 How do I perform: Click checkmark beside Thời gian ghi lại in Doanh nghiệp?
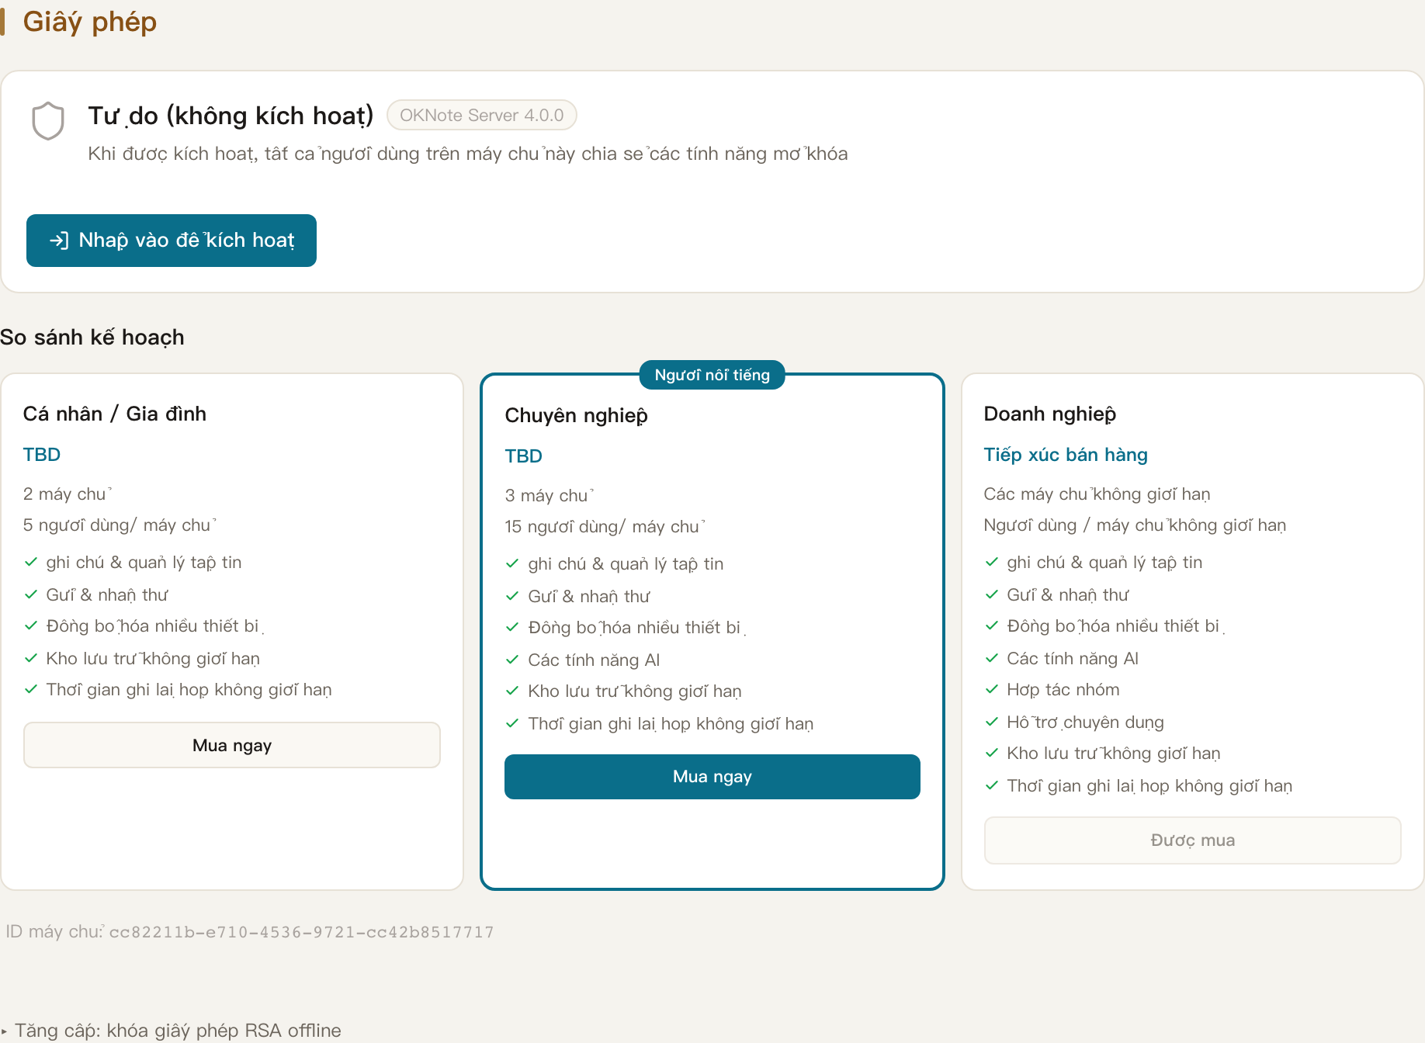991,785
